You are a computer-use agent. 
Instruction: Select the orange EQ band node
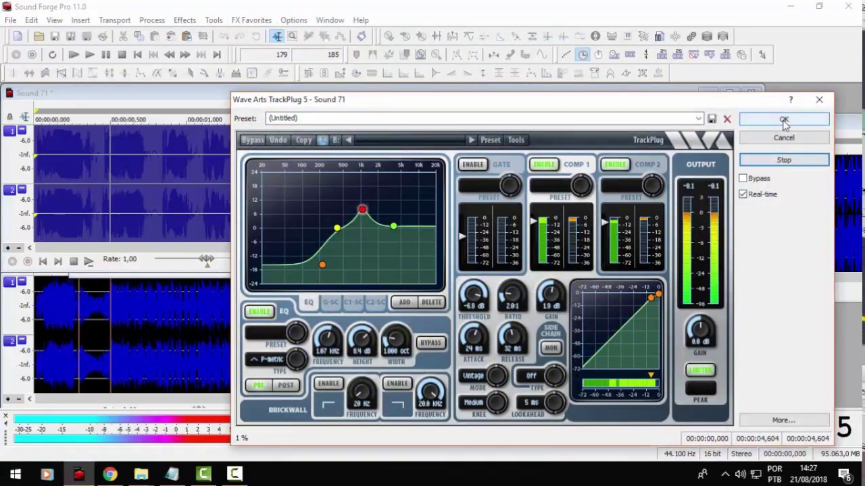coord(322,265)
